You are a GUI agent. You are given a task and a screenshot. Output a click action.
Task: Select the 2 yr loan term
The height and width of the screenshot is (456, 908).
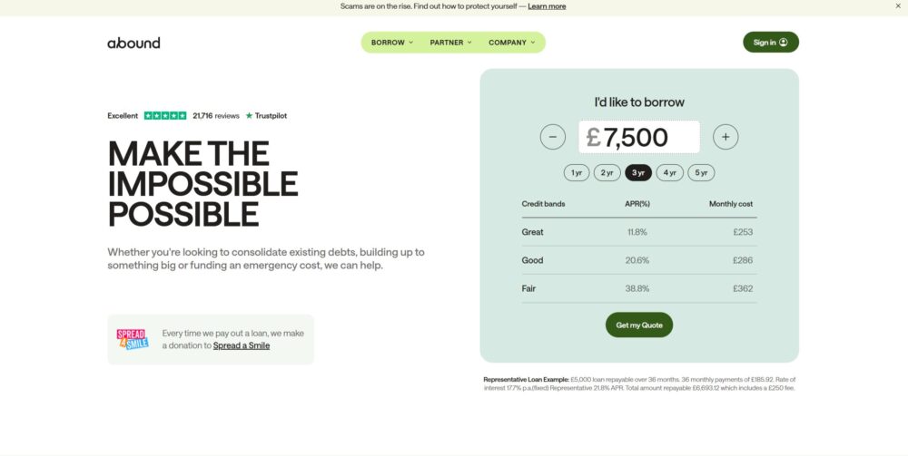pos(607,172)
